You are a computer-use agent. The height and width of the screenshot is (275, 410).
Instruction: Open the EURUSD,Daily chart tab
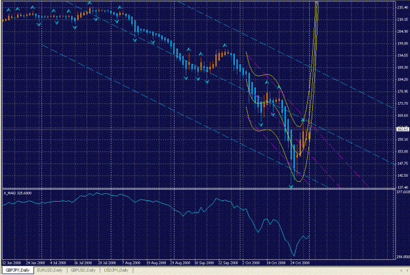pos(50,270)
